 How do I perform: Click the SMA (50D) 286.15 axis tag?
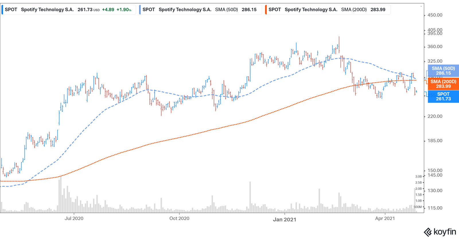pos(443,71)
